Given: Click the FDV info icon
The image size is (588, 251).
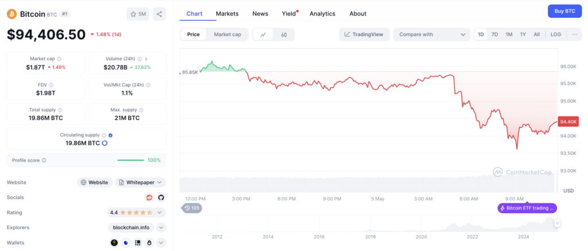Looking at the screenshot, I should (x=51, y=85).
